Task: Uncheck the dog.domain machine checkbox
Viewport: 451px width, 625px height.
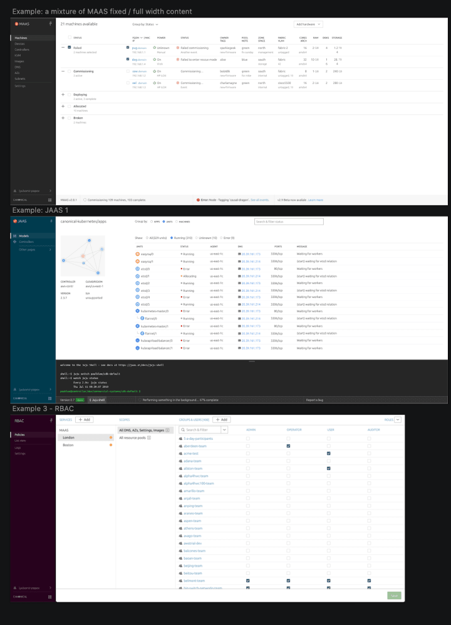Action: (x=128, y=59)
